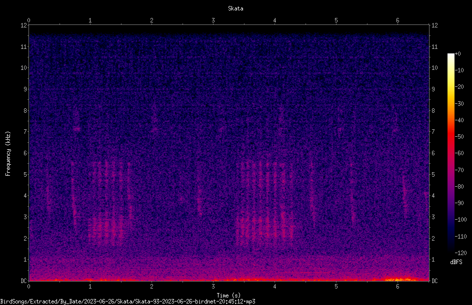This screenshot has width=472, height=305.
Task: Click the '1' label on the left frequency axis
Action: (25, 260)
